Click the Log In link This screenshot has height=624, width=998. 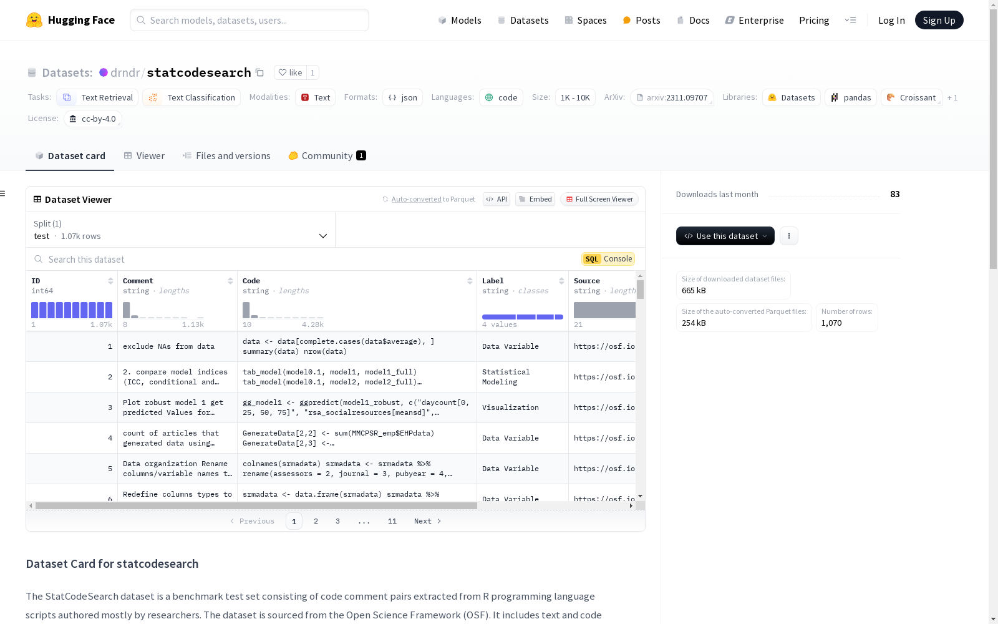(x=891, y=20)
